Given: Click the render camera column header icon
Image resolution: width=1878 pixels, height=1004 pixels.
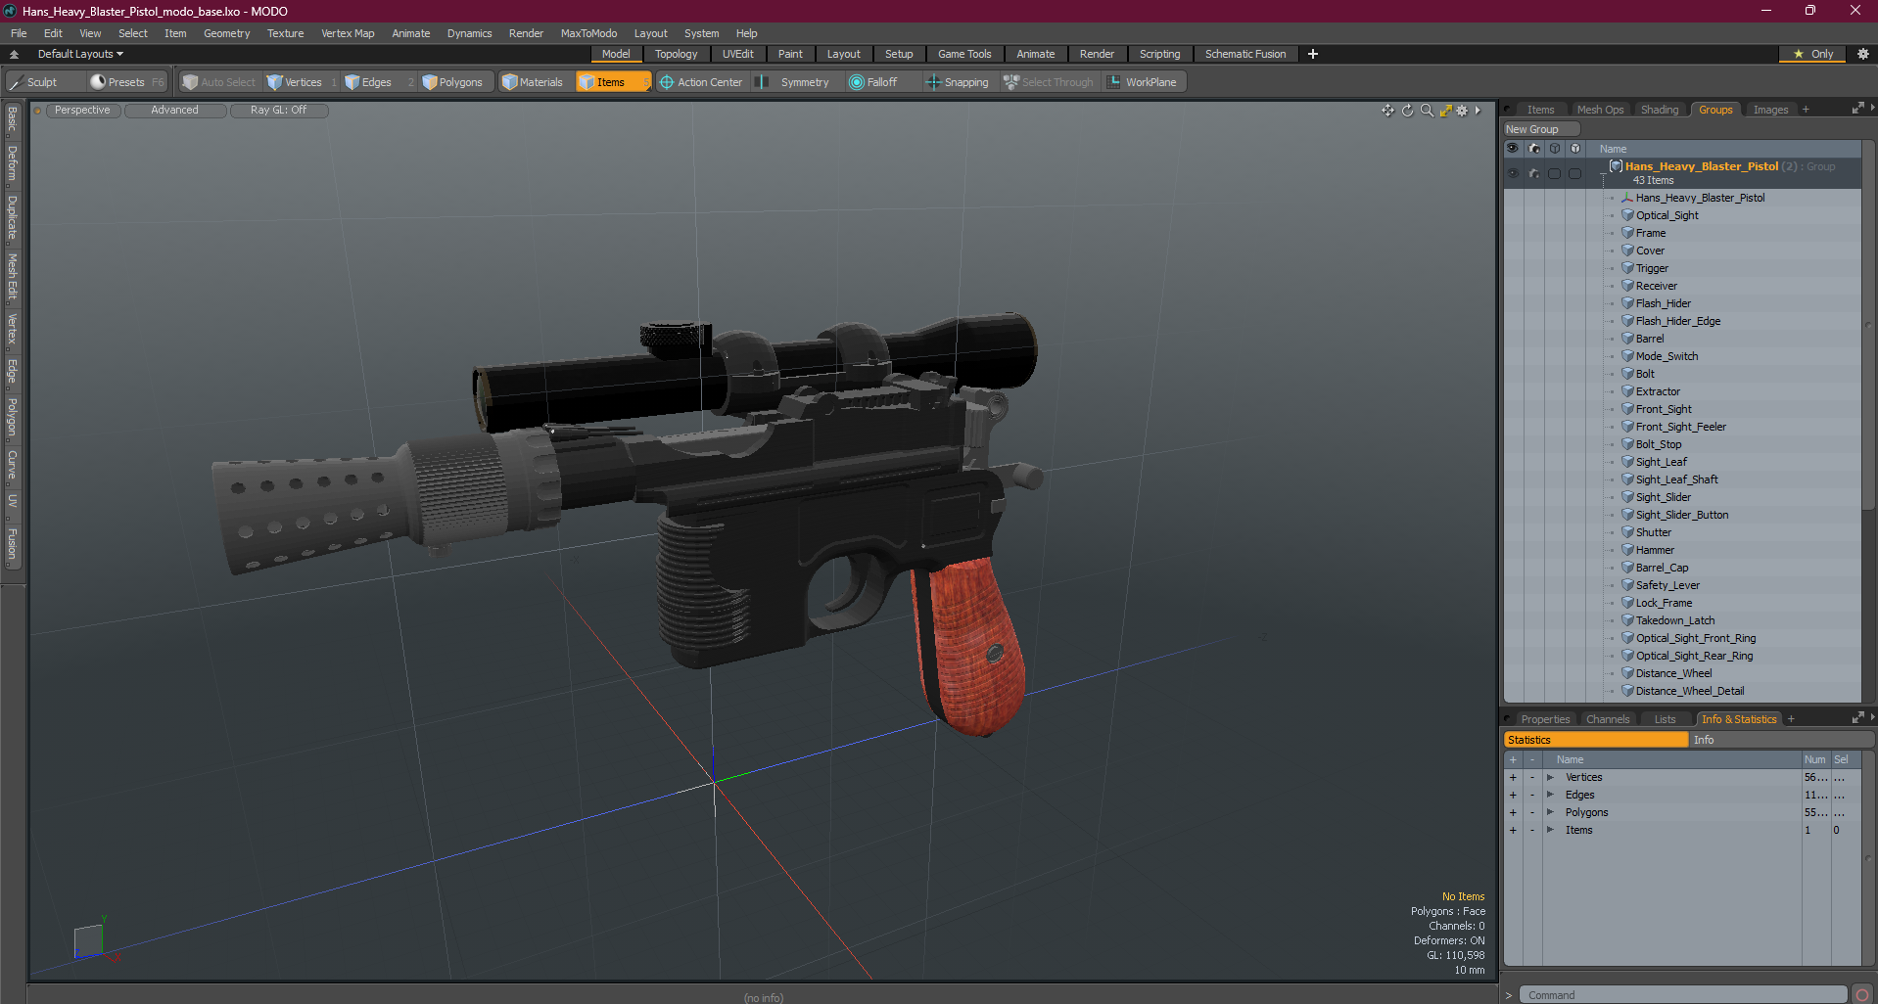Looking at the screenshot, I should click(1534, 149).
